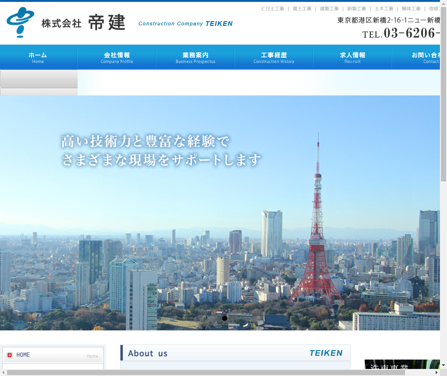Click the vertical scrollbar thumb

[443, 94]
